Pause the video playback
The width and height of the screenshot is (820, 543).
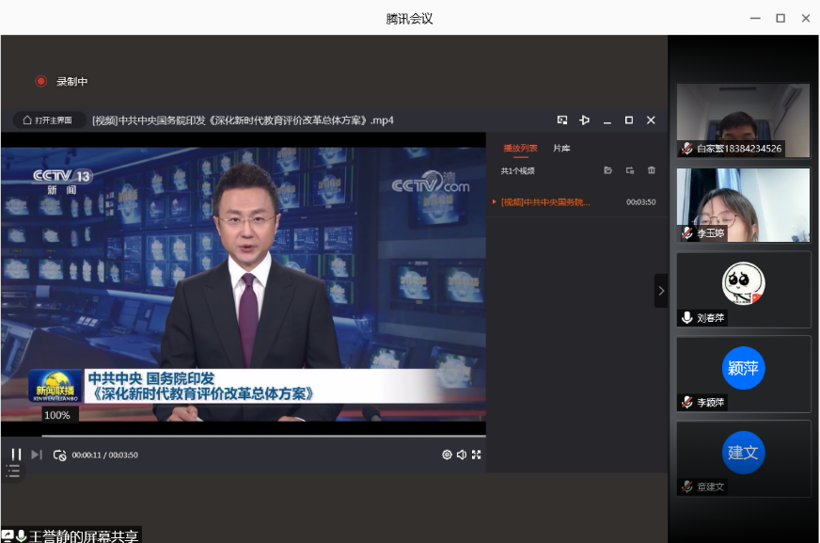(x=16, y=455)
